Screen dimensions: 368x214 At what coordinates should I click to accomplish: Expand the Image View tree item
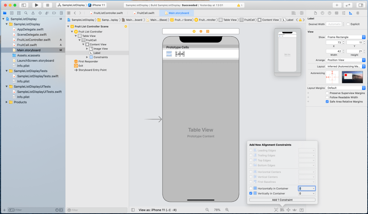[87, 49]
